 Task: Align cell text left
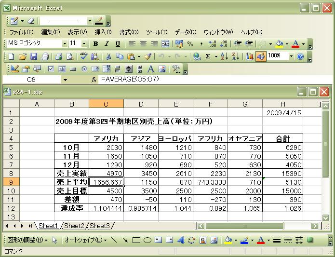click(132, 44)
